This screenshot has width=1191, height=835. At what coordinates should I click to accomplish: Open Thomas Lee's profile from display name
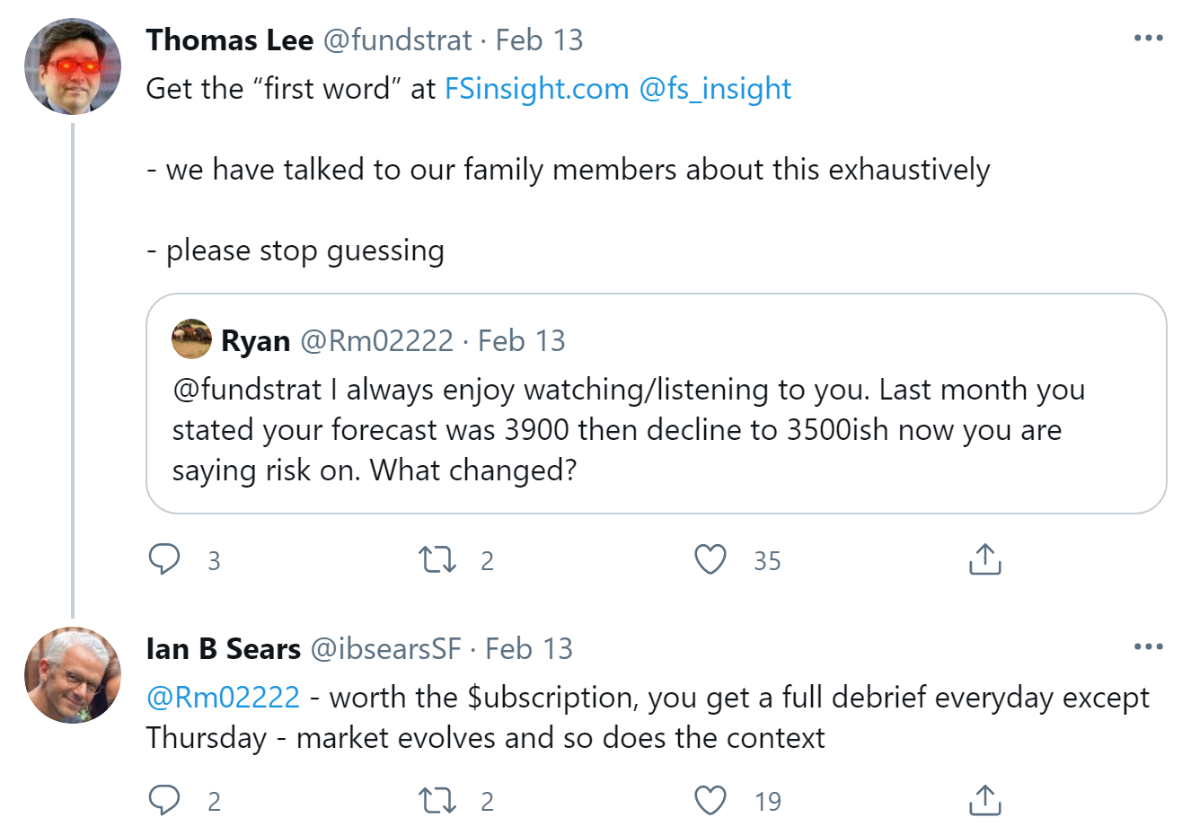(x=230, y=40)
